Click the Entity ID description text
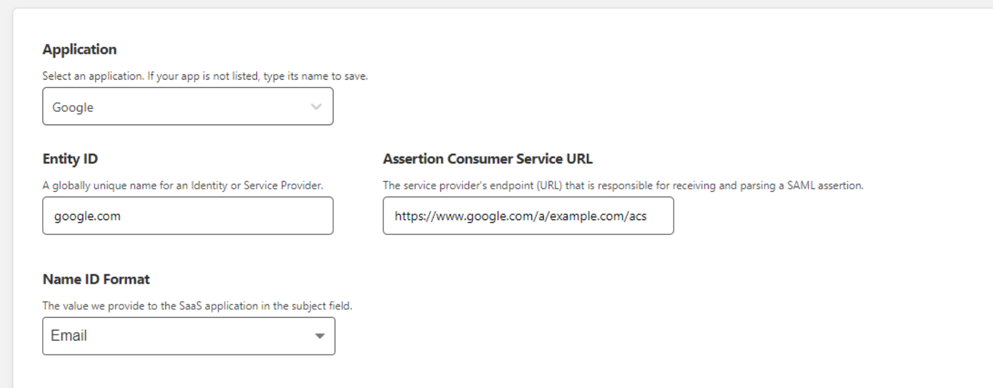 [x=183, y=185]
